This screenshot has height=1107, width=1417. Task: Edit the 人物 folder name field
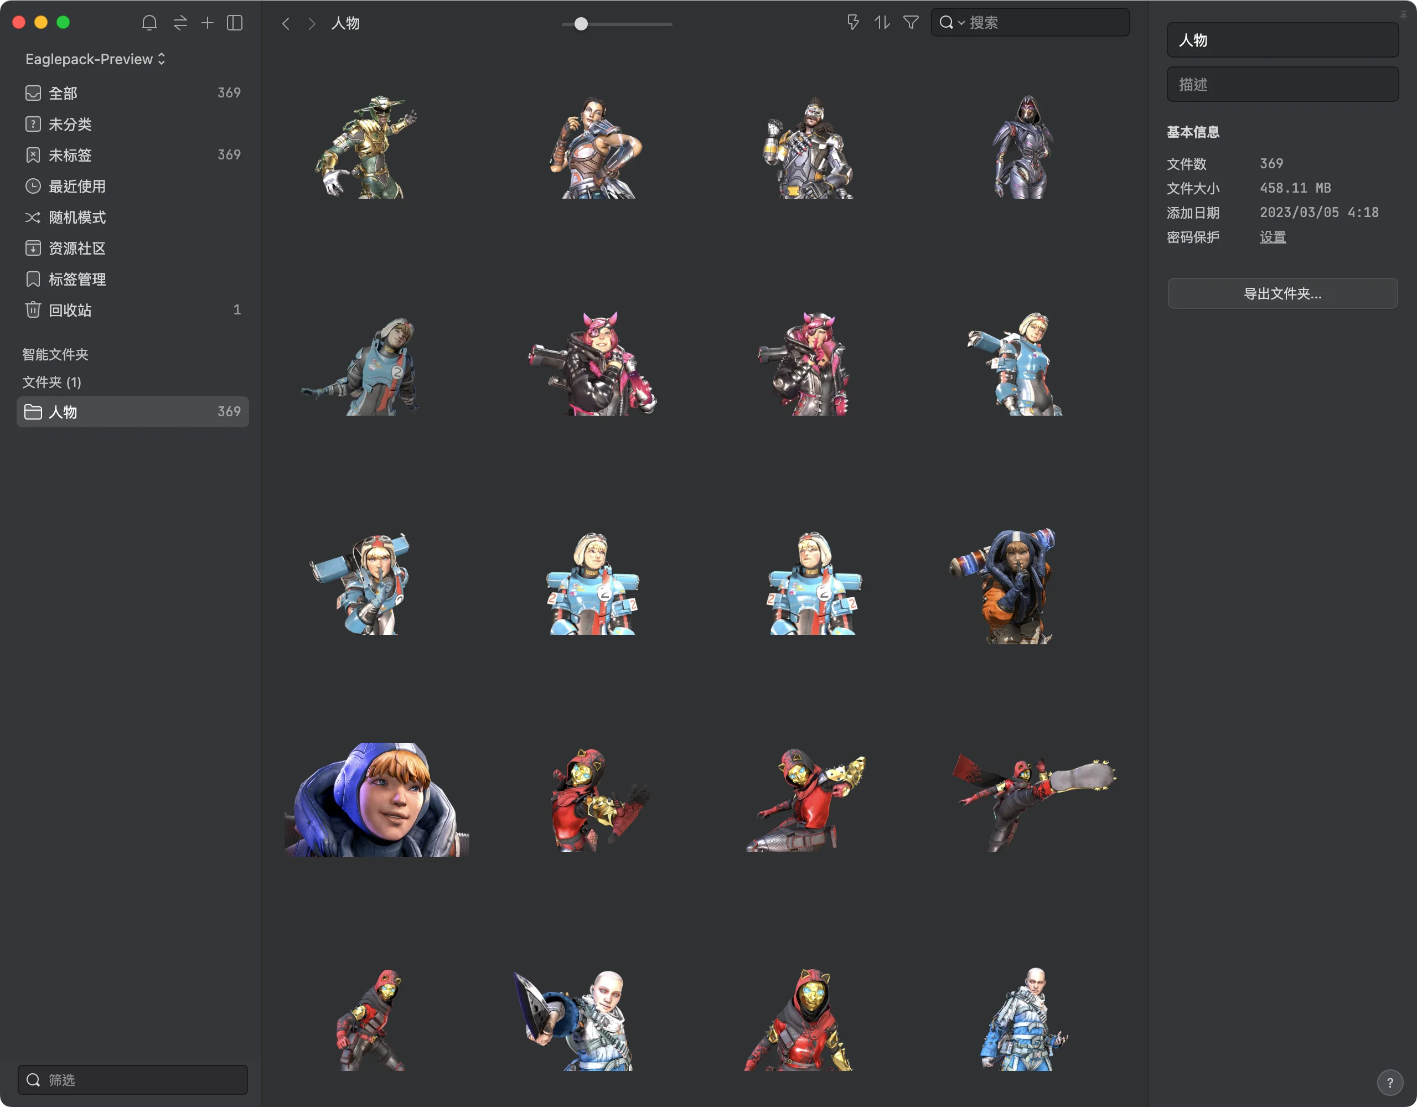pyautogui.click(x=1282, y=40)
